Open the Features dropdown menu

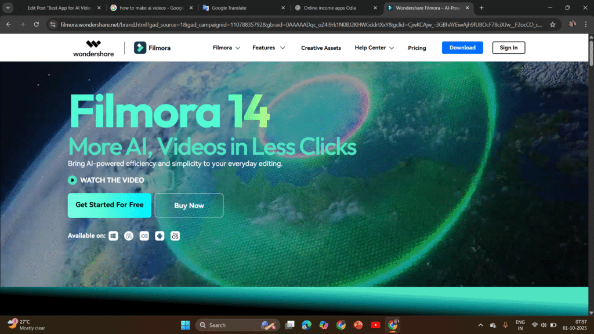click(269, 48)
